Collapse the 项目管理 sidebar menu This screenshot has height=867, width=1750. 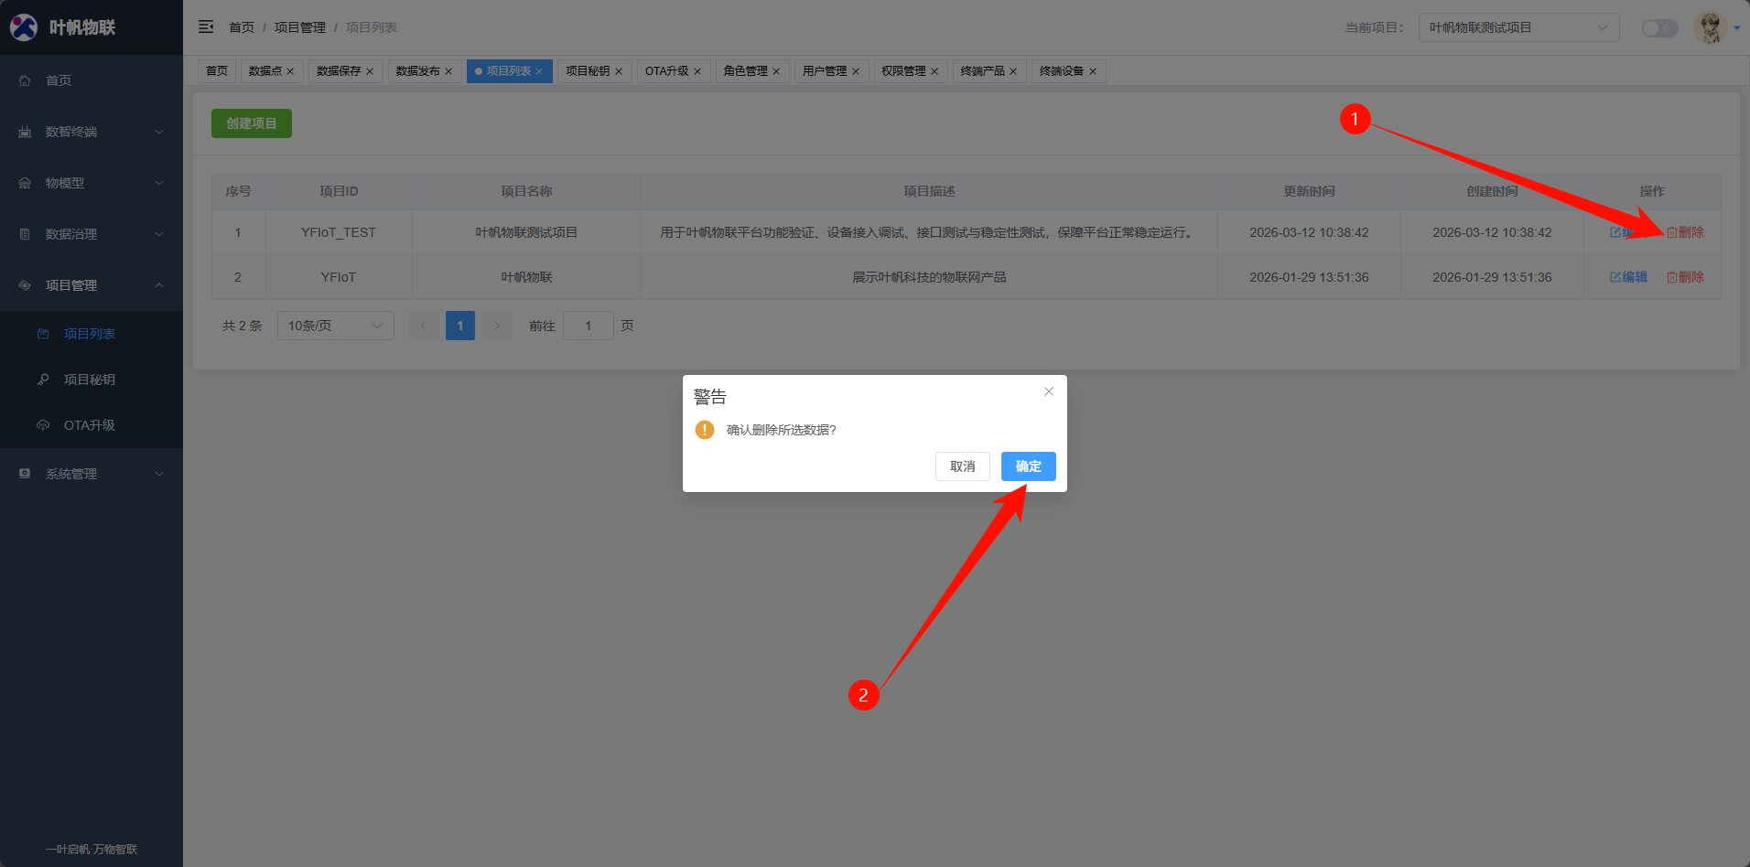(92, 285)
